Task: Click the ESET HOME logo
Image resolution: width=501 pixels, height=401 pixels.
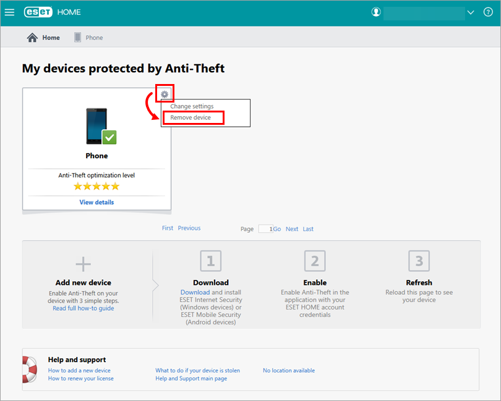Action: tap(52, 12)
